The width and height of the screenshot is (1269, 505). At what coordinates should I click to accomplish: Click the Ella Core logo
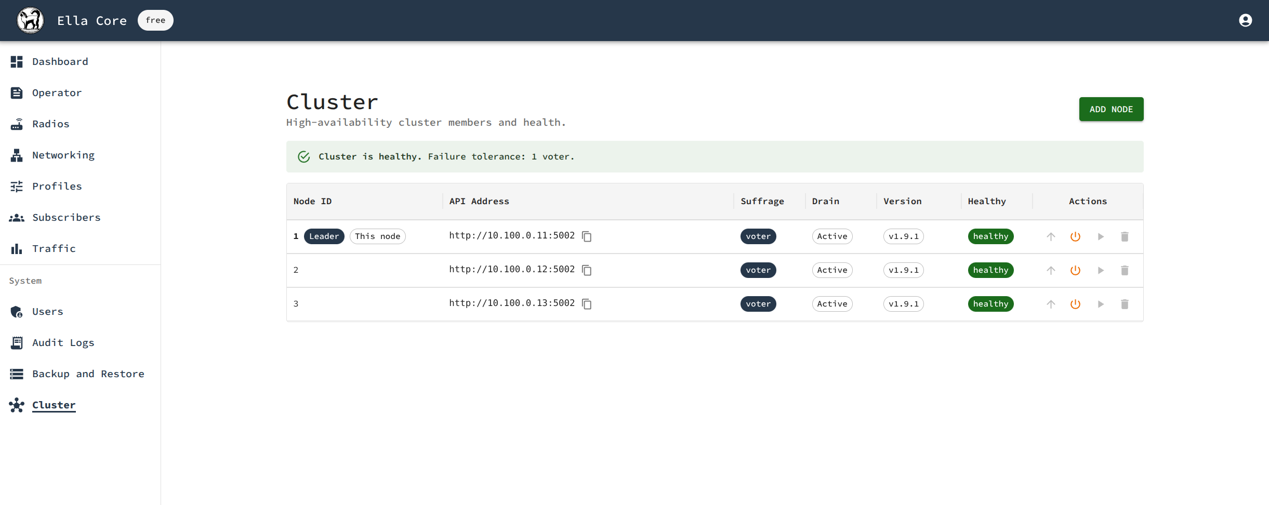click(31, 20)
